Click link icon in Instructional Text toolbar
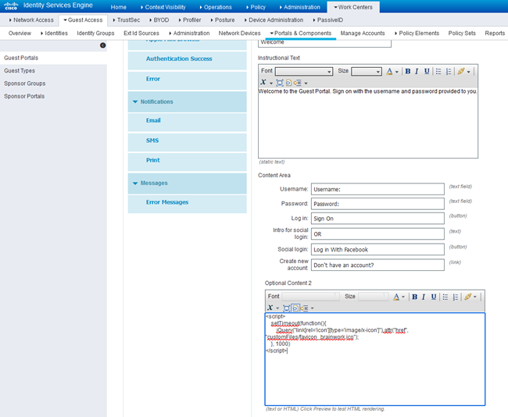The image size is (508, 417). [461, 71]
